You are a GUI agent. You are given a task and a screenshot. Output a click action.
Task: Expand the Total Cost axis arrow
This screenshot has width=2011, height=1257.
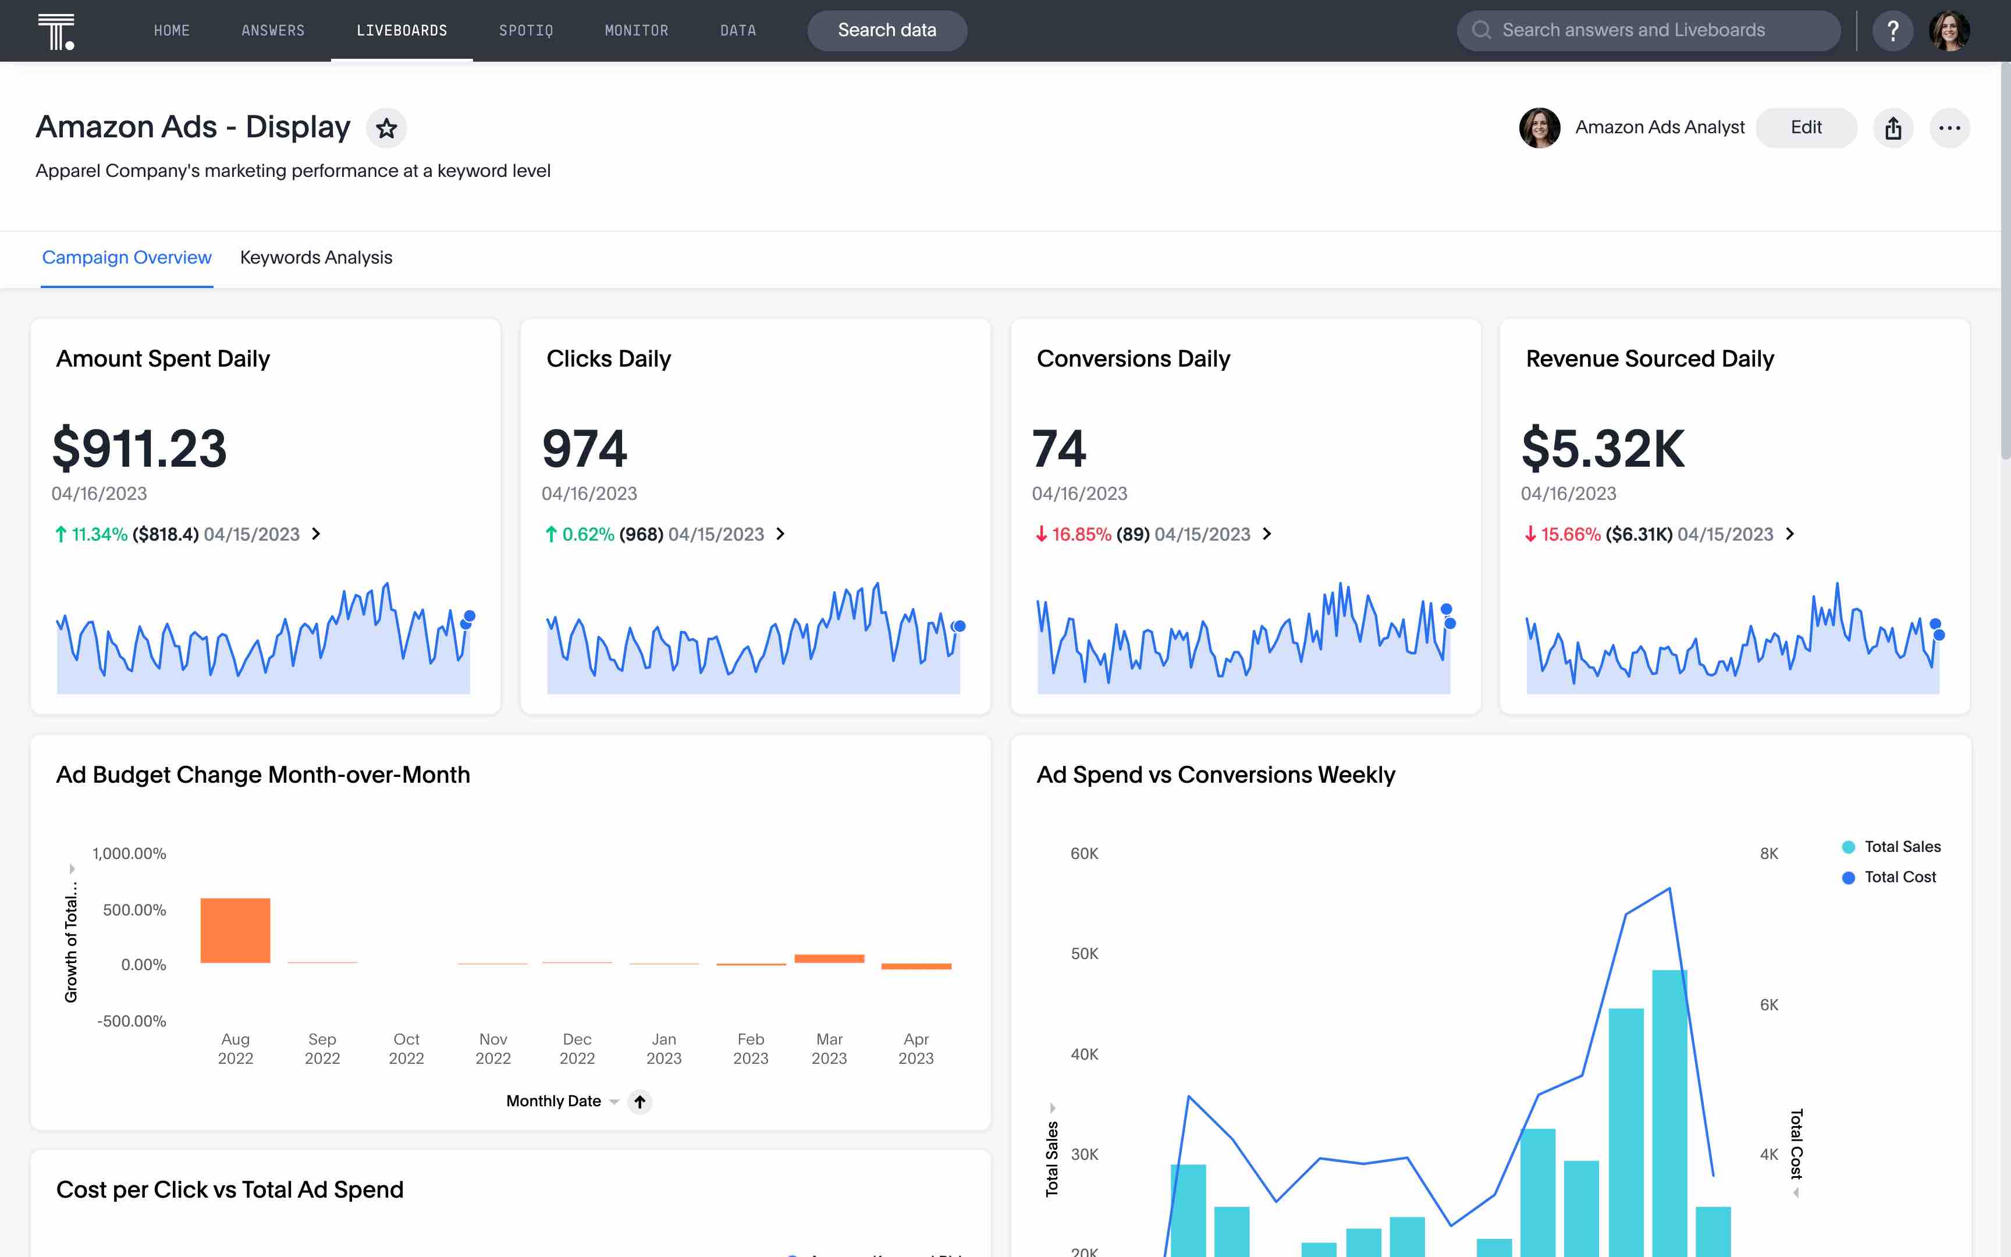pos(1797,1192)
